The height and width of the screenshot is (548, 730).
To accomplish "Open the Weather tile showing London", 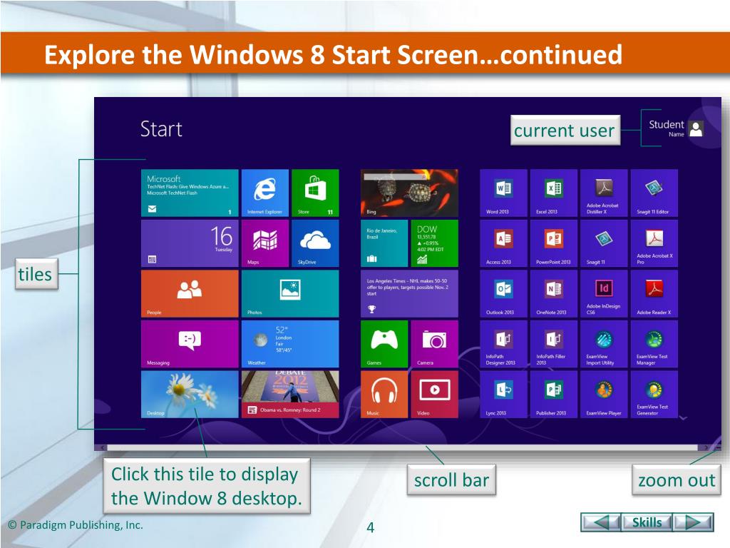I will point(290,344).
